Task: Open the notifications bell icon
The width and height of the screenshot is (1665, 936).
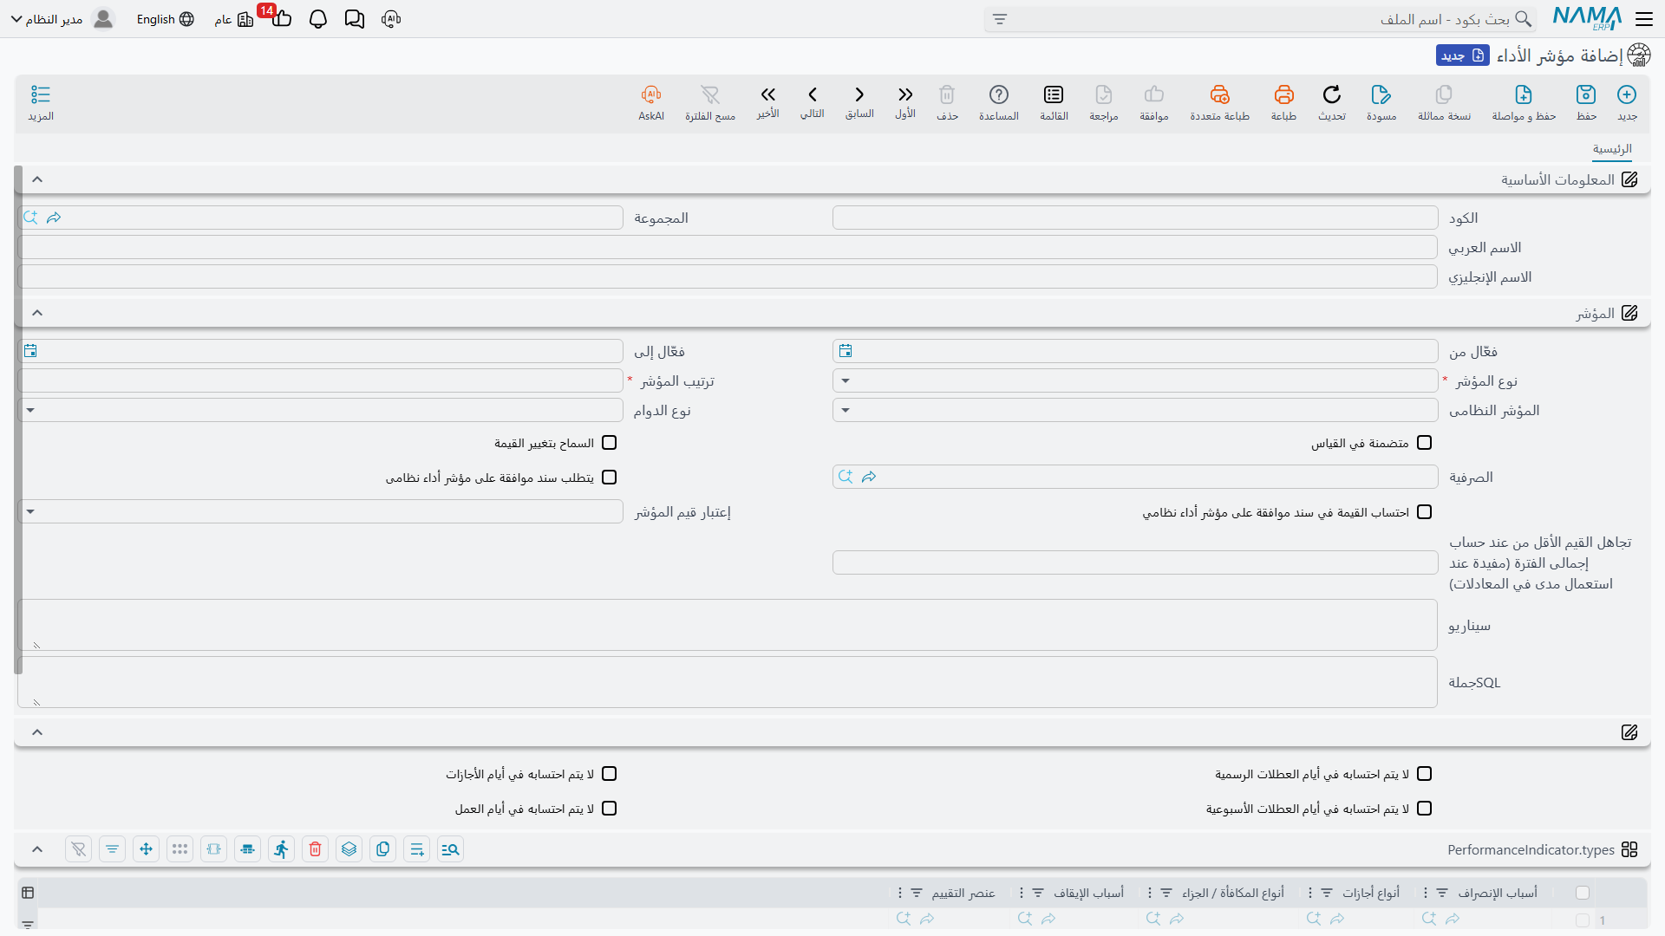Action: (318, 19)
